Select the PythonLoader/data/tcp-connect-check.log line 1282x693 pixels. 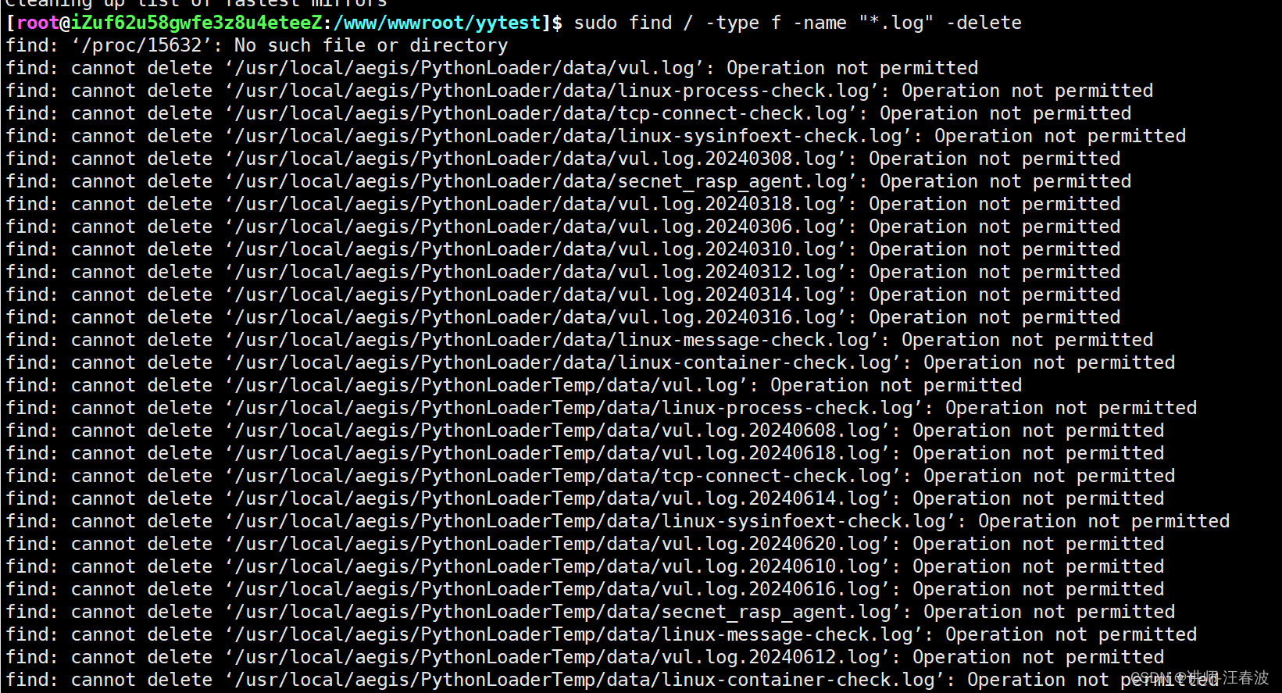point(569,113)
